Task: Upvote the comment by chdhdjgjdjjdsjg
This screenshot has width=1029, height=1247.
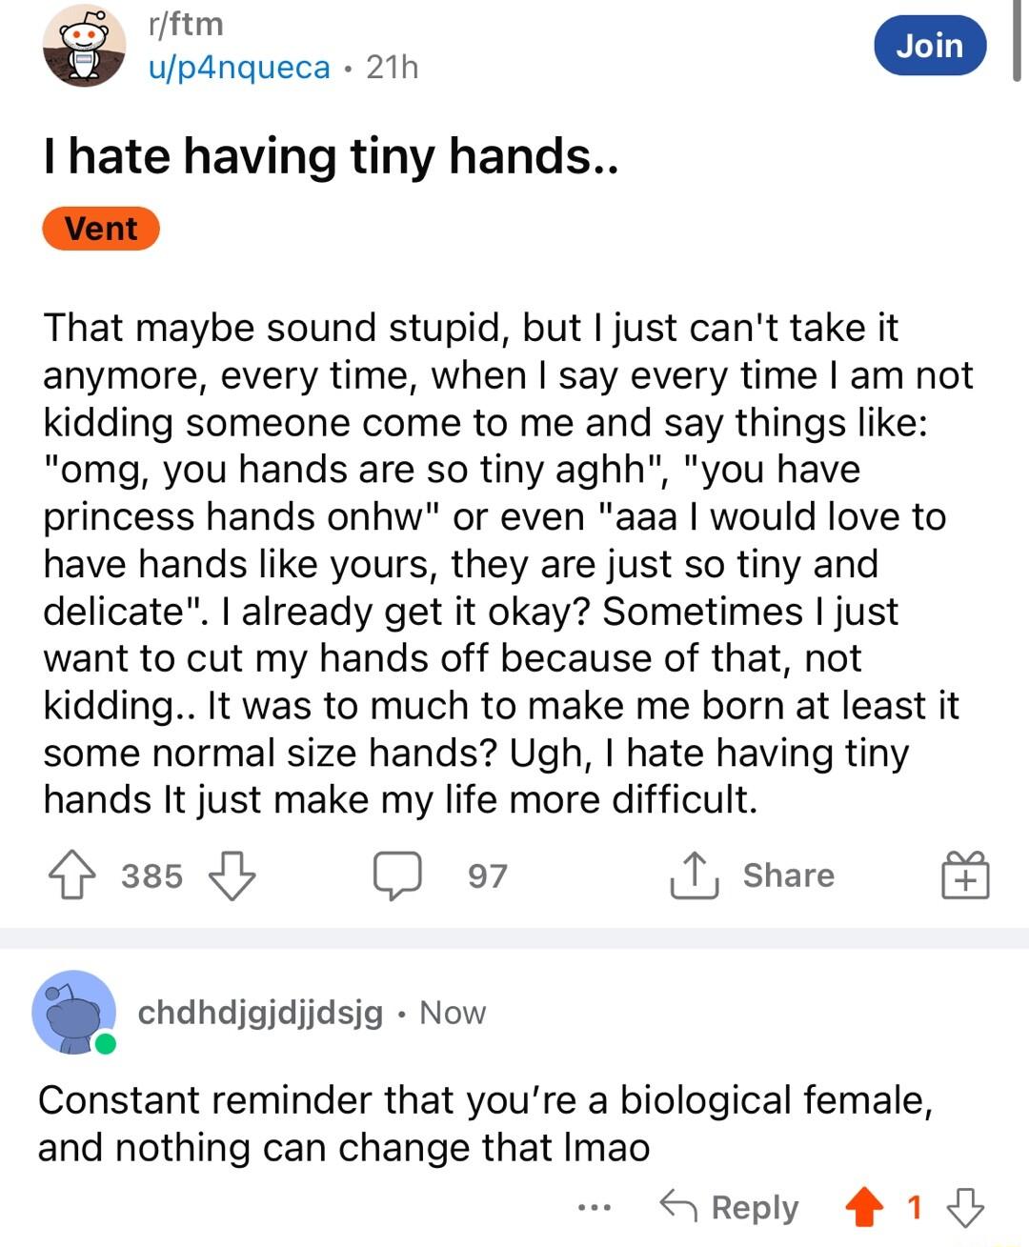Action: (865, 1207)
